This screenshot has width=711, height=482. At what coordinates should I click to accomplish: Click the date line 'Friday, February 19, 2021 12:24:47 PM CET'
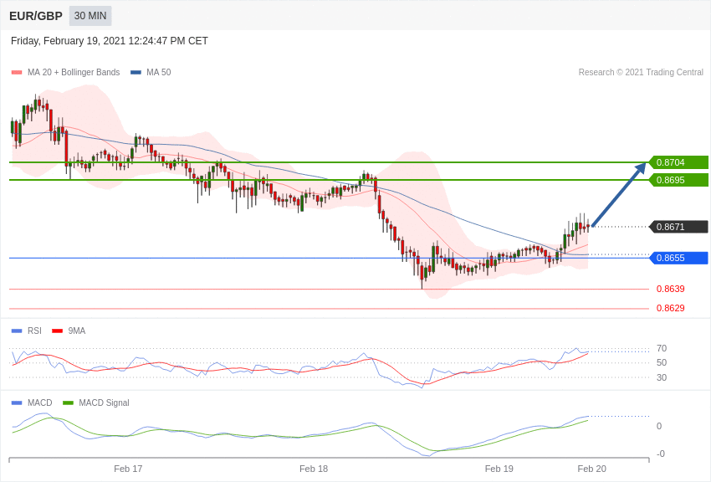coord(110,41)
